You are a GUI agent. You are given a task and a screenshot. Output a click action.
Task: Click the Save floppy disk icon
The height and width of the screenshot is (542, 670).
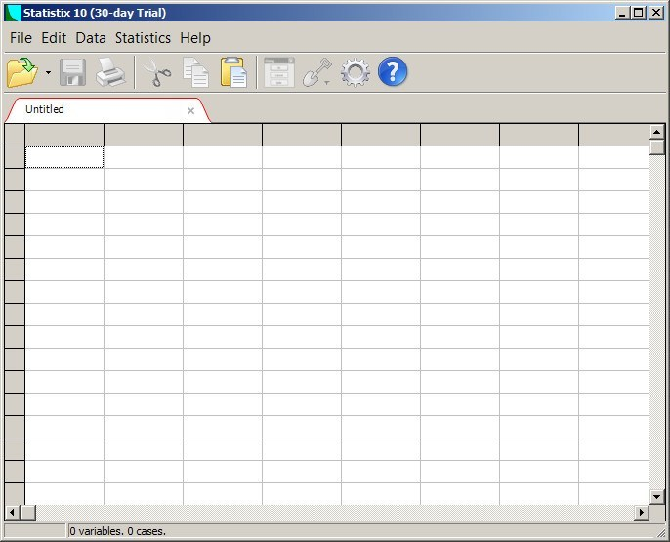[72, 72]
